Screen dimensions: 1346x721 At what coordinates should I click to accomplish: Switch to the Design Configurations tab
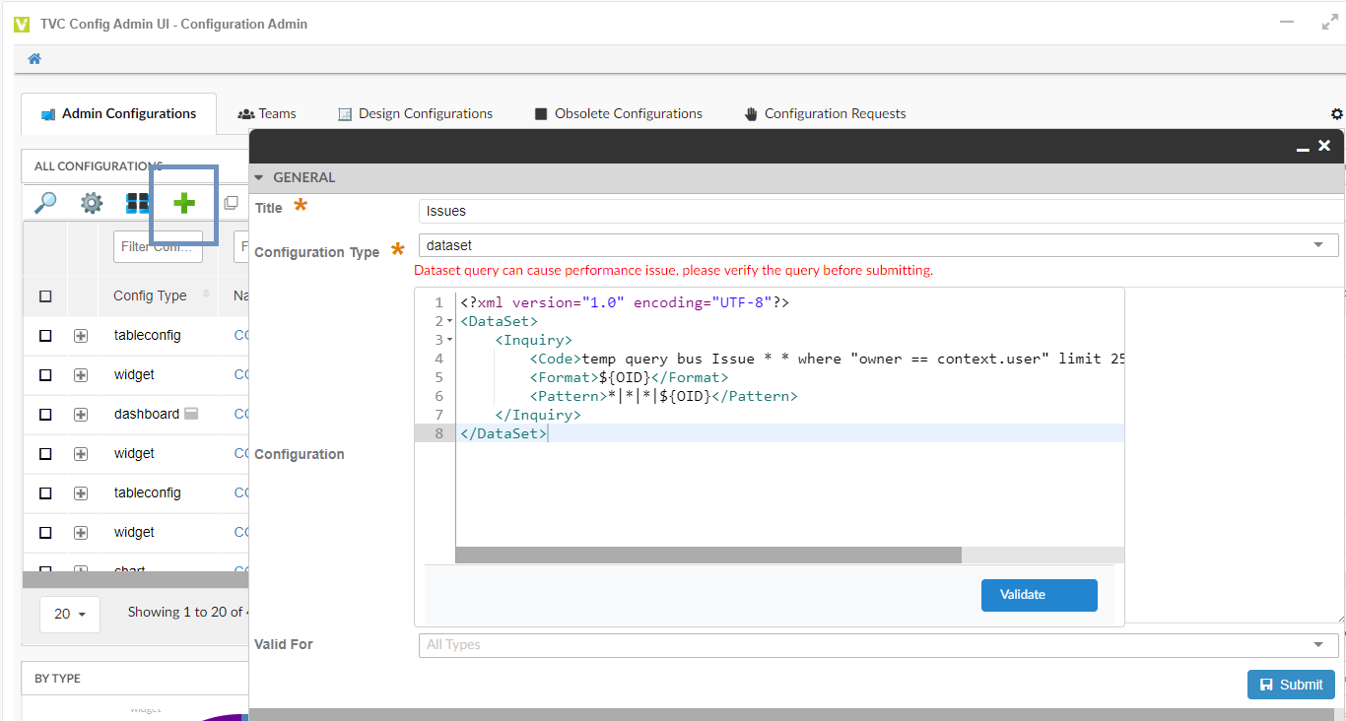click(x=415, y=114)
